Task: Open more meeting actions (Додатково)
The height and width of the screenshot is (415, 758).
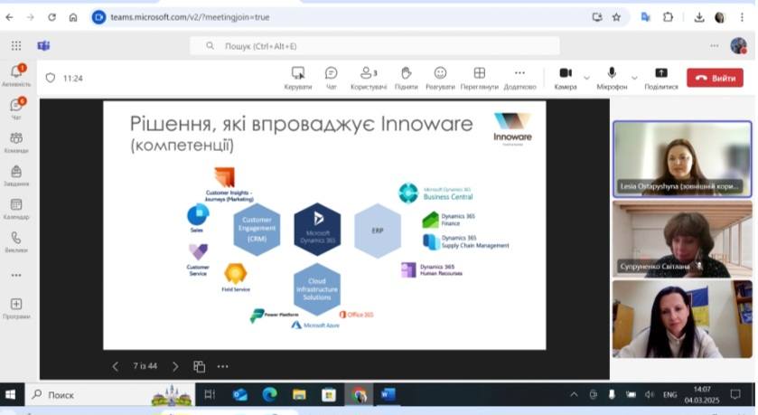Action: point(519,78)
